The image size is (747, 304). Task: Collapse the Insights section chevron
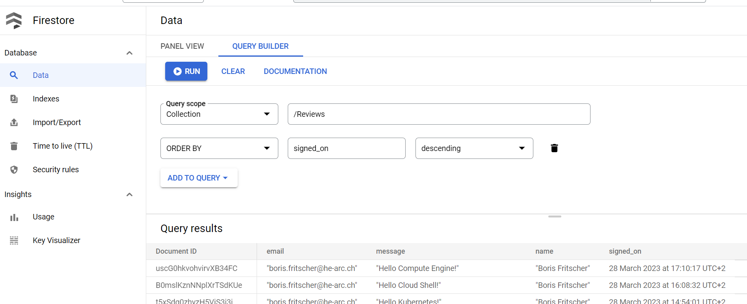pos(129,194)
